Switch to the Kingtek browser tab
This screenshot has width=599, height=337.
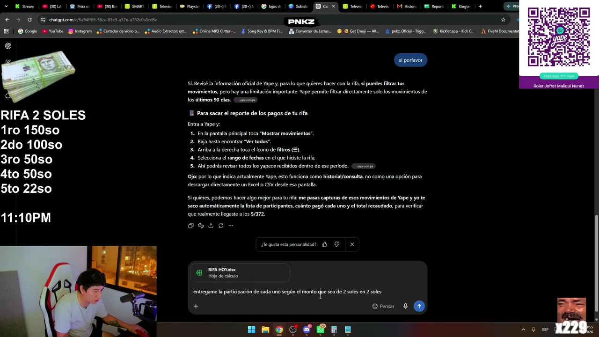(461, 7)
